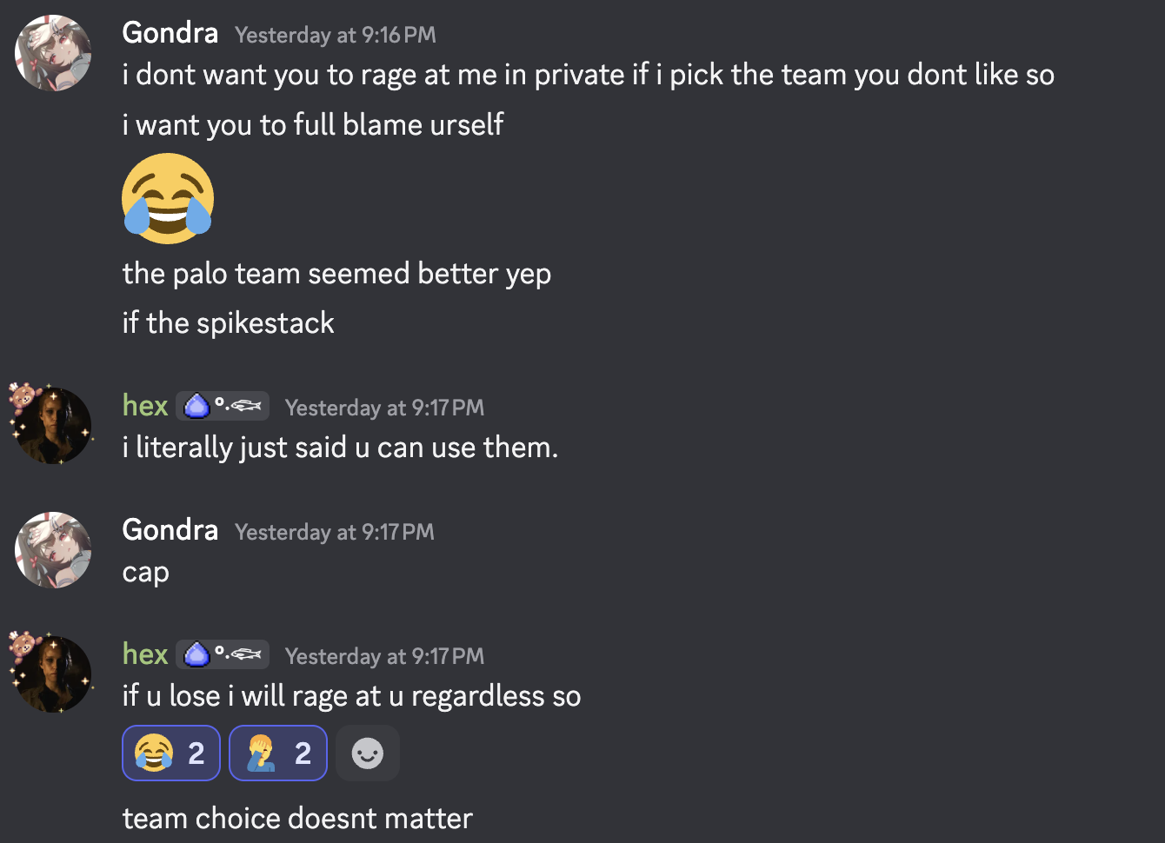Click hex's server tag badge above "i literally just said"
This screenshot has width=1165, height=843.
(x=223, y=407)
